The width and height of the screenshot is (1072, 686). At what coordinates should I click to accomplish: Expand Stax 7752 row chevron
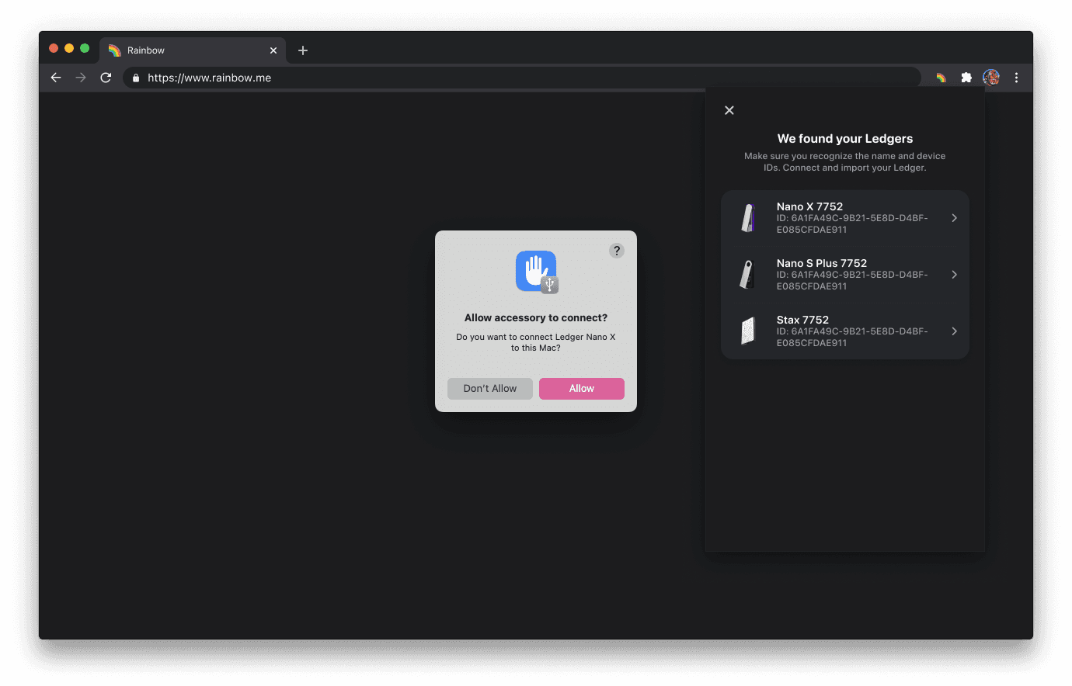[x=954, y=331]
